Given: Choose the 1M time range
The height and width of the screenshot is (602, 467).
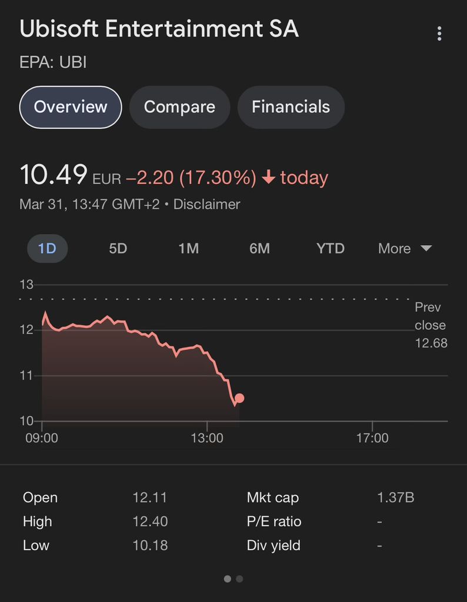Looking at the screenshot, I should click(x=189, y=249).
